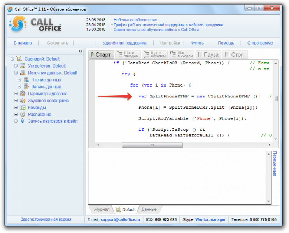Select the Запись данных icon
The width and height of the screenshot is (289, 233).
pyautogui.click(x=26, y=87)
